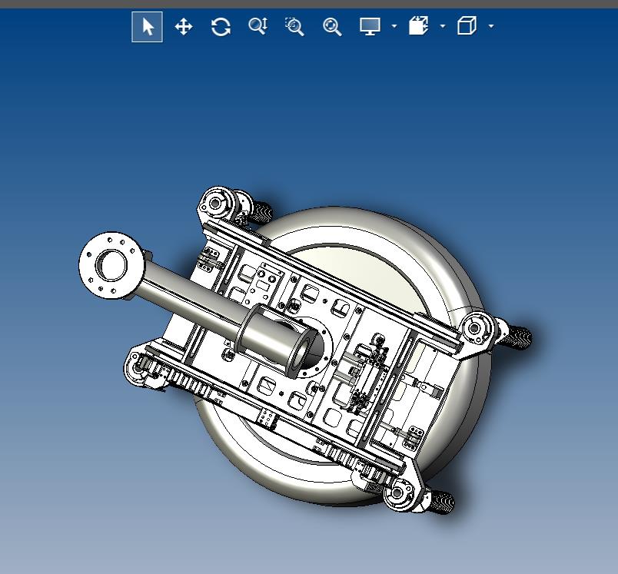Screen dimensions: 618x574
Task: Open the display settings monitor icon
Action: tap(370, 26)
